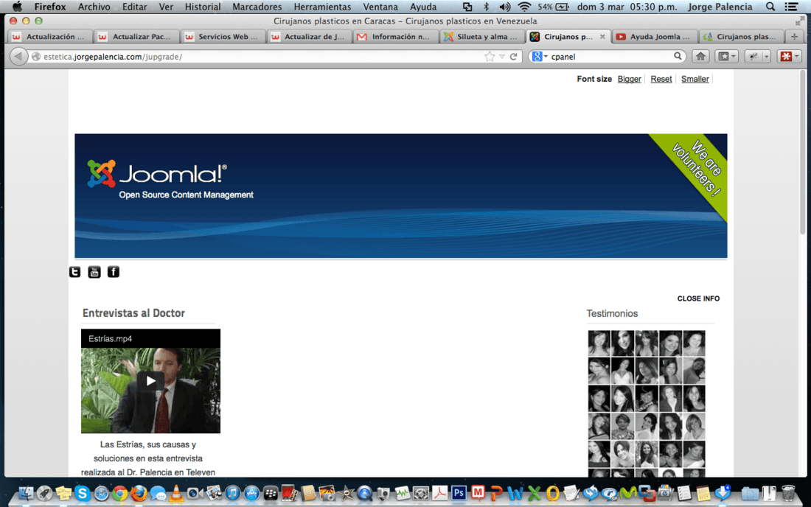Open System Preferences gear in dock
This screenshot has height=507, width=811.
point(421,494)
